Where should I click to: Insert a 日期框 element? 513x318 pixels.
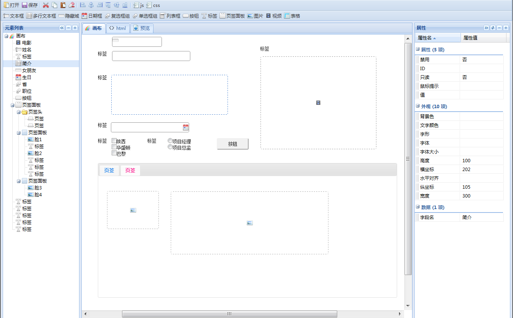[92, 16]
